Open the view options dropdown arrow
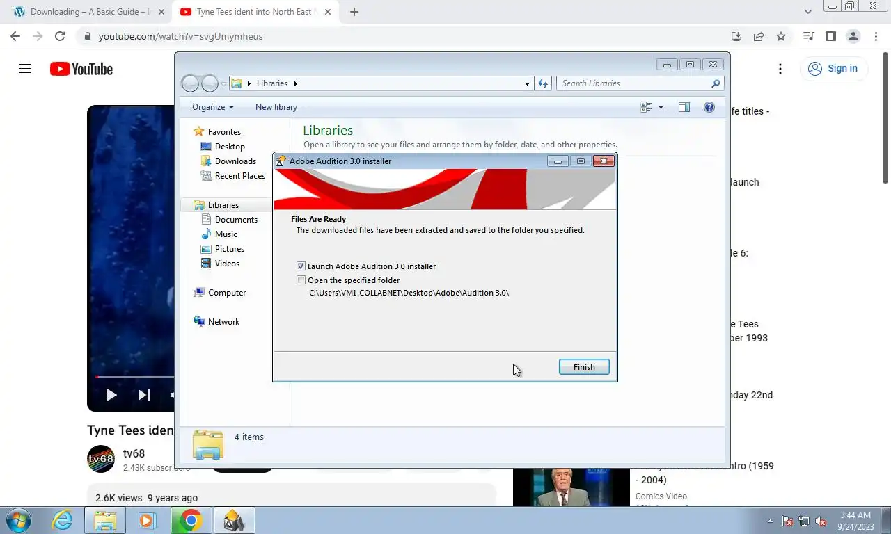This screenshot has height=534, width=891. [x=661, y=107]
